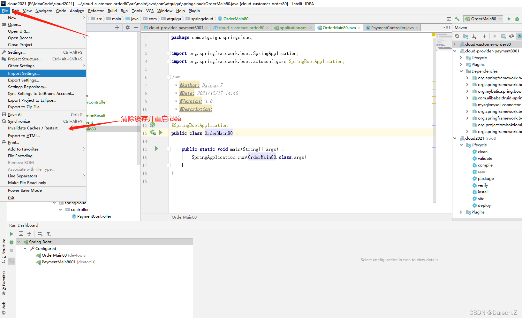The image size is (522, 318).
Task: Click Expand All in Run Dashboard toolbar
Action: (21, 234)
